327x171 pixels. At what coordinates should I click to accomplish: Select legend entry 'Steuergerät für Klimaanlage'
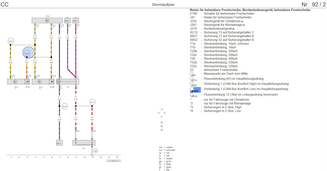pyautogui.click(x=223, y=25)
